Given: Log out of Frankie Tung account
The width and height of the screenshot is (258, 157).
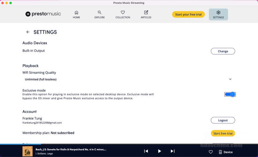Looking at the screenshot, I should (223, 120).
